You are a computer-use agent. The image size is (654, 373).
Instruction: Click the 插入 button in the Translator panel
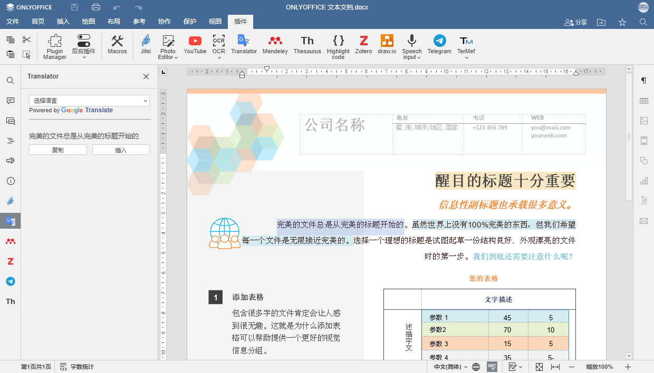point(121,149)
